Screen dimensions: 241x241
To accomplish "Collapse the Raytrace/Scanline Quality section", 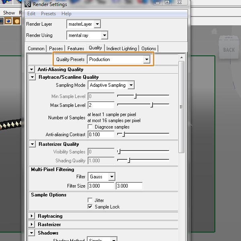I will pos(32,77).
